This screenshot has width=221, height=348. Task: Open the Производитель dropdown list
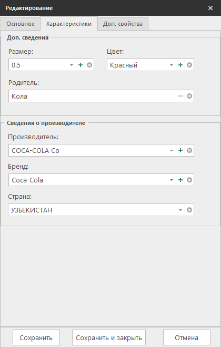click(172, 150)
